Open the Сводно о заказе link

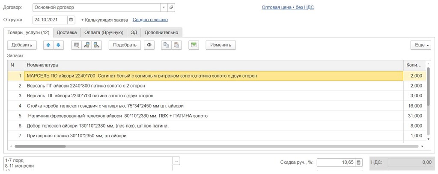[150, 20]
